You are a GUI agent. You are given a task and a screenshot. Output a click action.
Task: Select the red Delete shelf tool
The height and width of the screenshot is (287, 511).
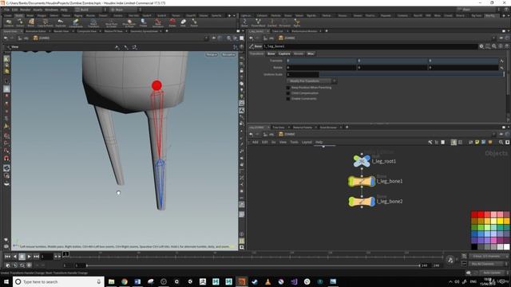point(172,23)
